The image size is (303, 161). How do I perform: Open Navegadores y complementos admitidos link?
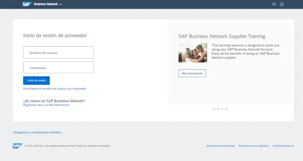(37, 133)
